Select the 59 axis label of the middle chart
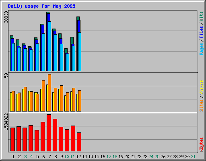 coord(6,76)
